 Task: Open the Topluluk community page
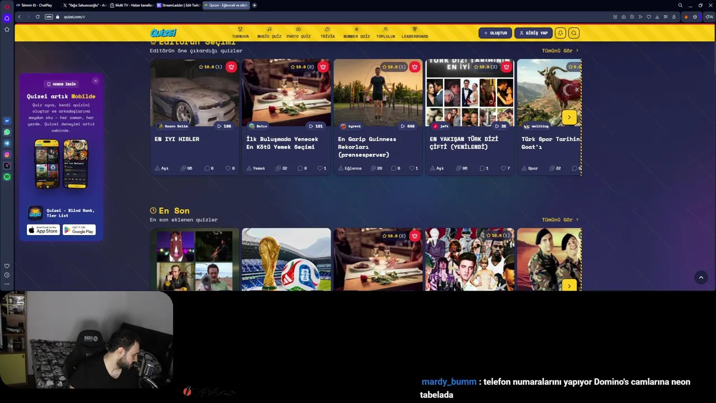tap(385, 33)
